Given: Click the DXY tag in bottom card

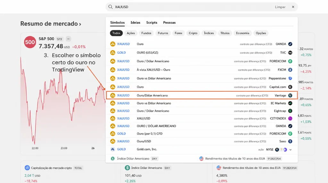Looking at the screenshot, I should tap(167, 168).
